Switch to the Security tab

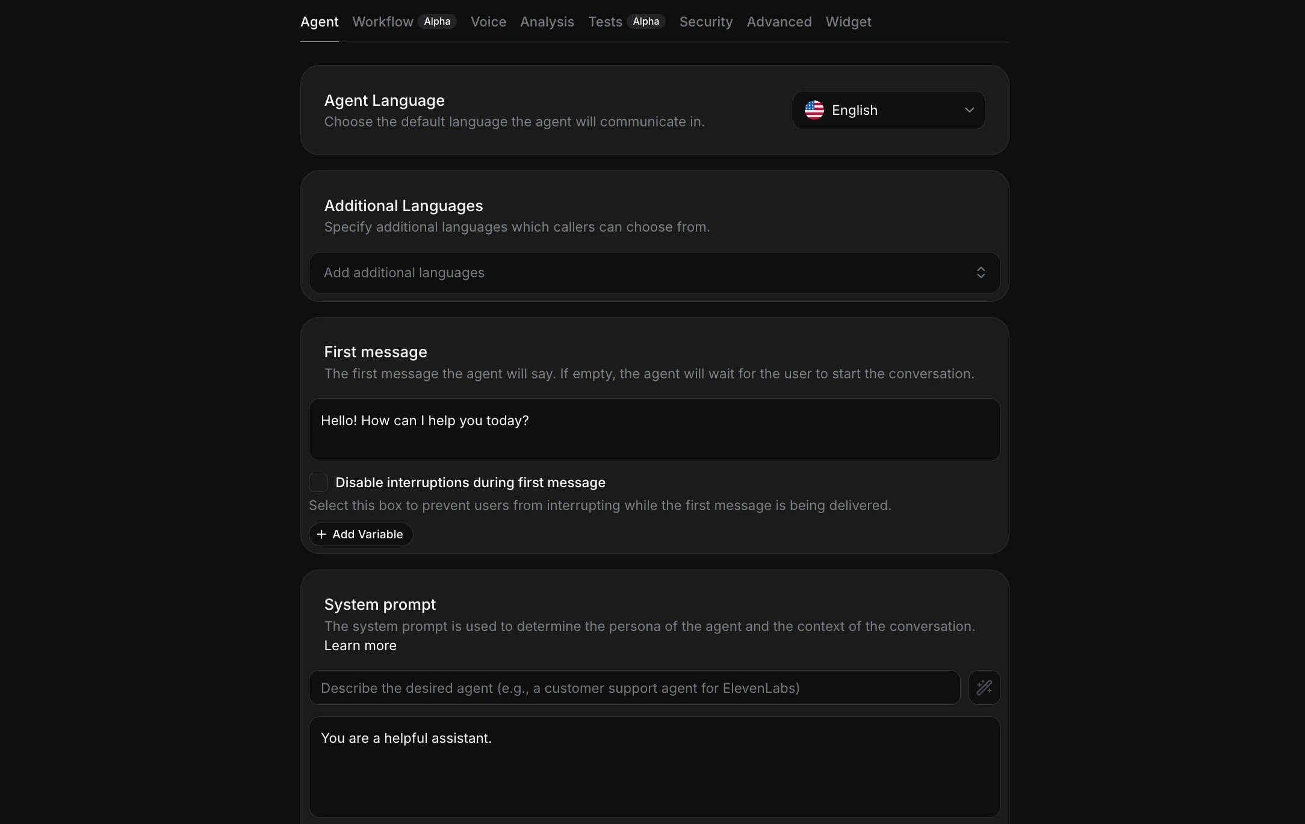click(x=705, y=22)
